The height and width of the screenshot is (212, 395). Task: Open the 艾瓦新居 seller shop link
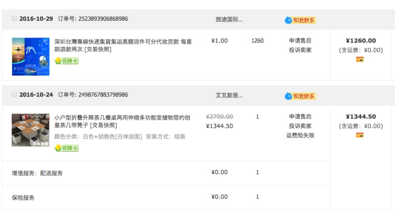click(229, 95)
